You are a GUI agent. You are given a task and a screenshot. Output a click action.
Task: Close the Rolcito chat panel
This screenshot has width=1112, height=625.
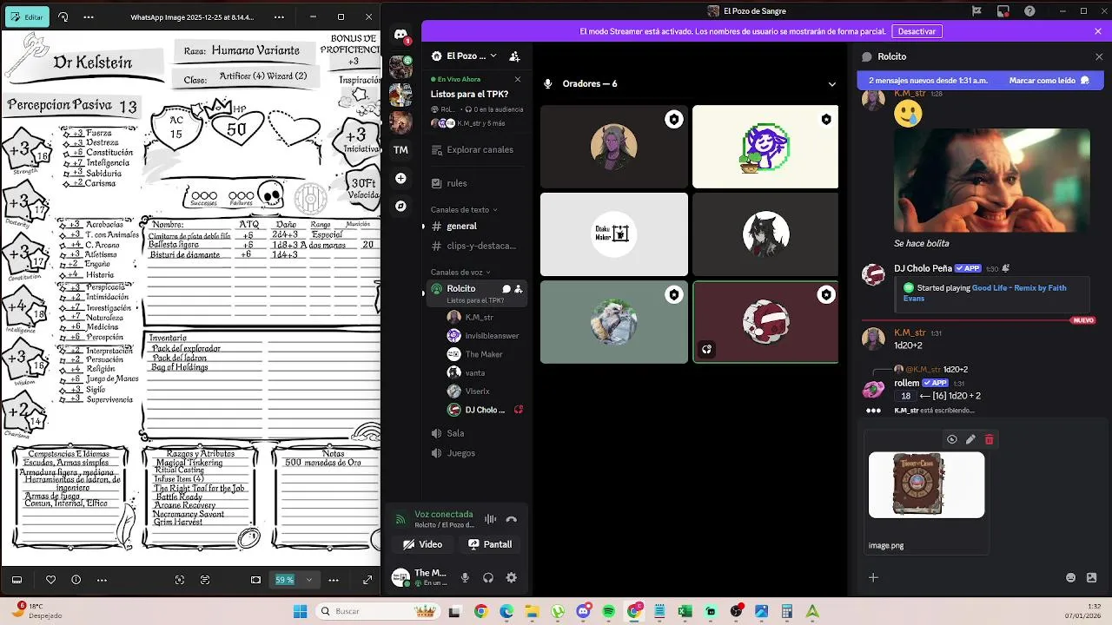click(1099, 56)
